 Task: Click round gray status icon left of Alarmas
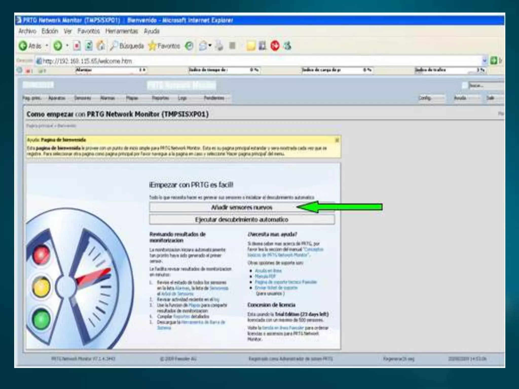20,70
